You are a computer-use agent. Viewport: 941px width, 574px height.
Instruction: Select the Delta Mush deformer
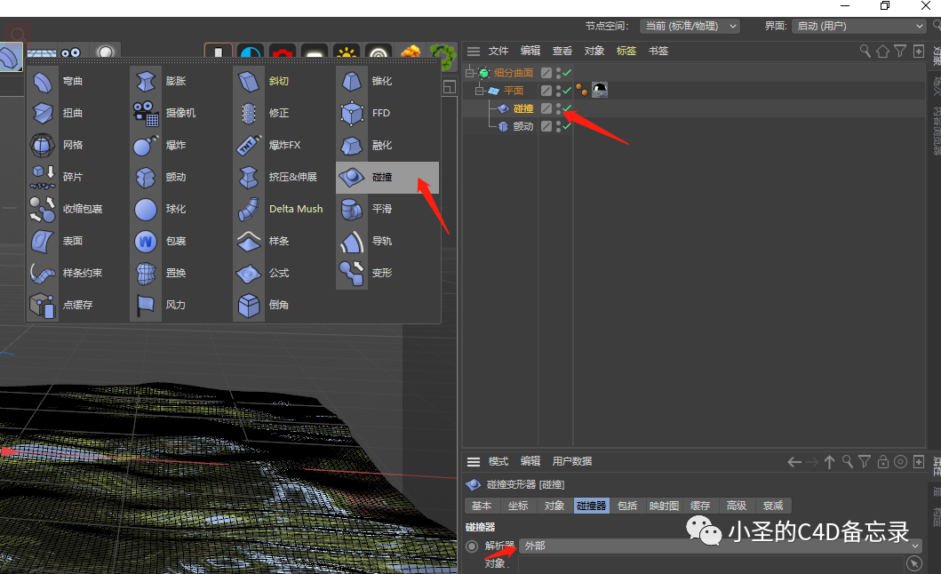(x=296, y=209)
